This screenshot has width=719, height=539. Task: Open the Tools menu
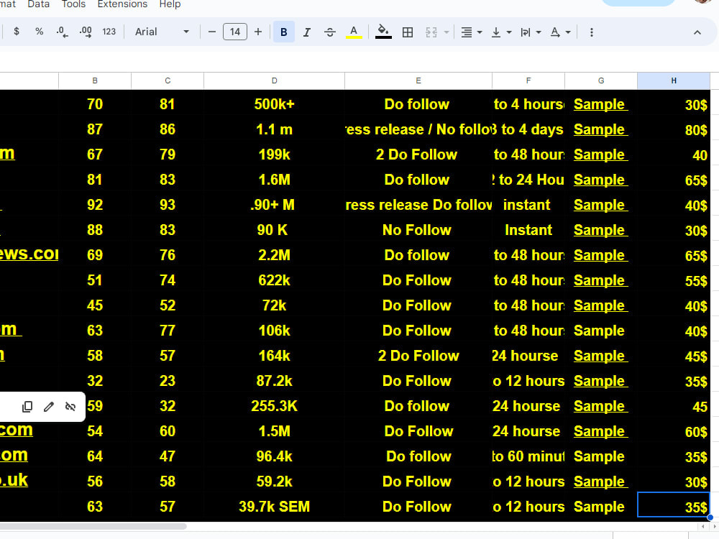[73, 4]
